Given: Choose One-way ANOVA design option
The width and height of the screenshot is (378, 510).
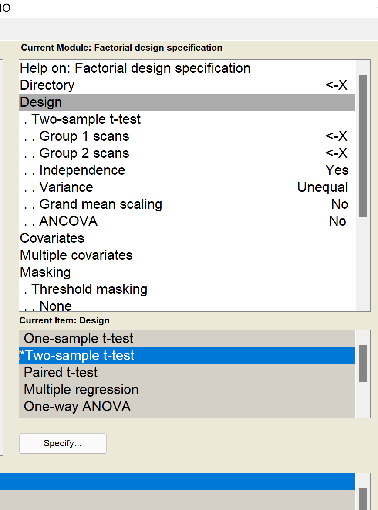Looking at the screenshot, I should coord(77,407).
